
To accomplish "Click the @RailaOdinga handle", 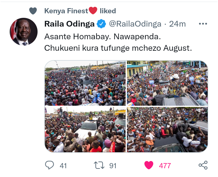I will pyautogui.click(x=135, y=24).
